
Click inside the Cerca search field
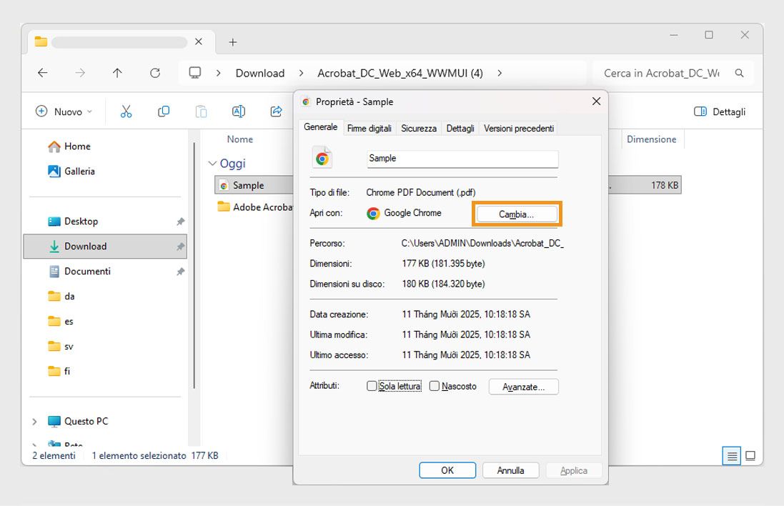[665, 72]
